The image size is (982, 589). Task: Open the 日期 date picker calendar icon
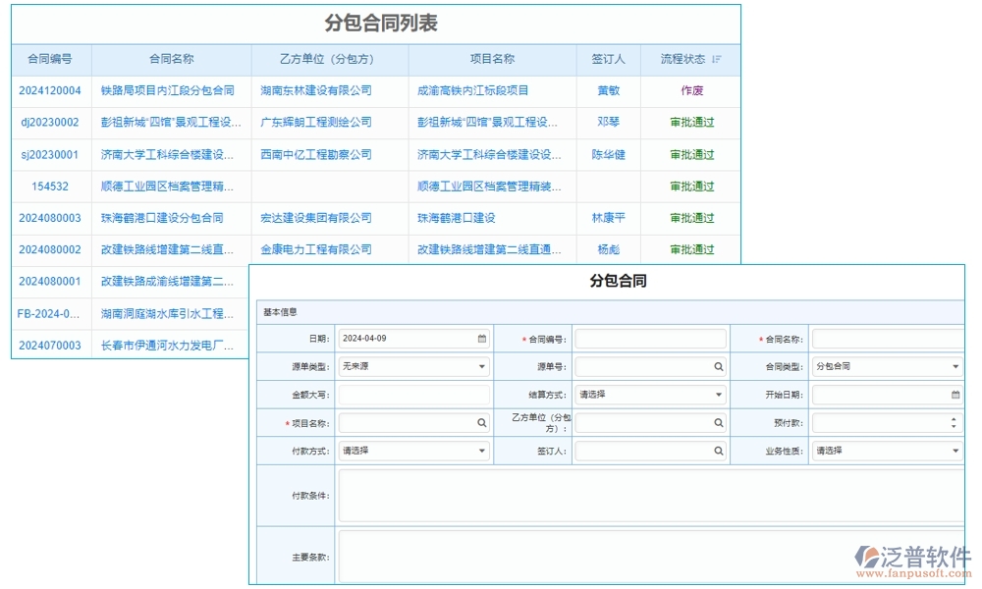click(x=480, y=338)
